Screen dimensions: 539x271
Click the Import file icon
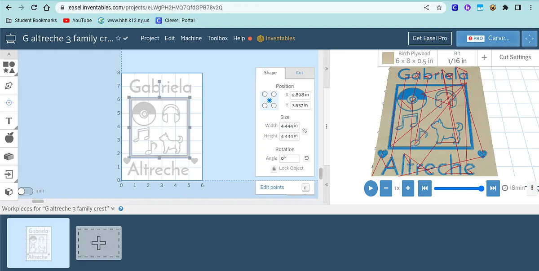point(9,174)
